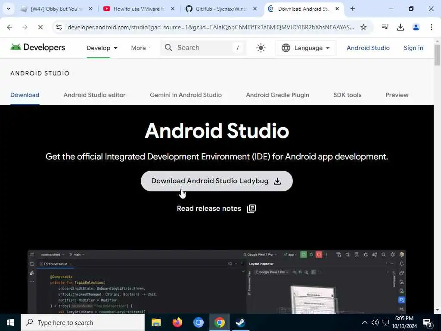Image resolution: width=441 pixels, height=331 pixels.
Task: Open the More menu
Action: pos(140,48)
